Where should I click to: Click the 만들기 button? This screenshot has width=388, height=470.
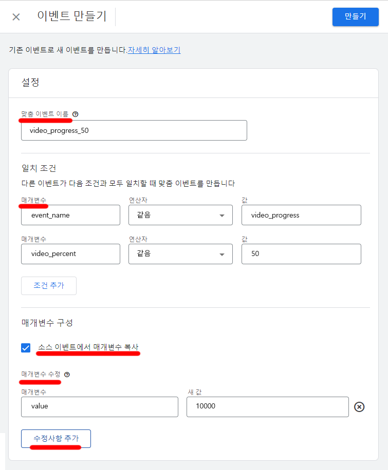click(x=355, y=17)
